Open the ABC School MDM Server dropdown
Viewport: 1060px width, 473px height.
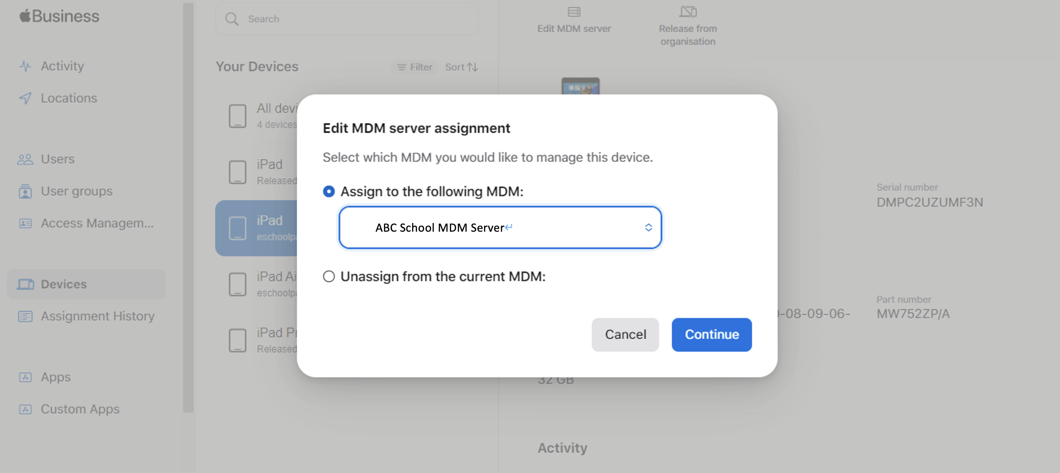point(500,228)
